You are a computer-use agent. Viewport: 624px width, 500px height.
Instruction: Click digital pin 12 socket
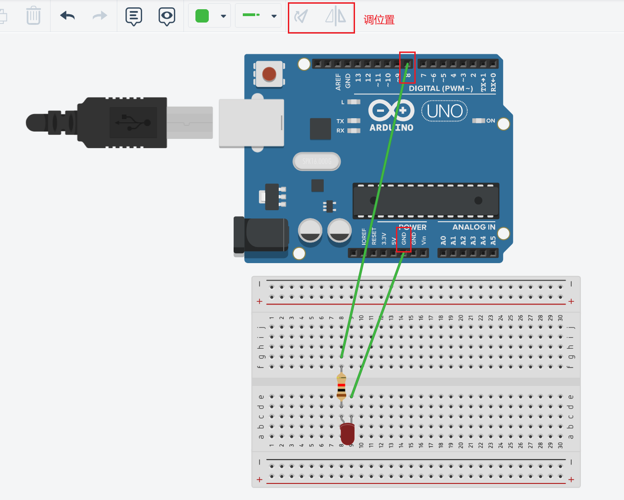368,64
